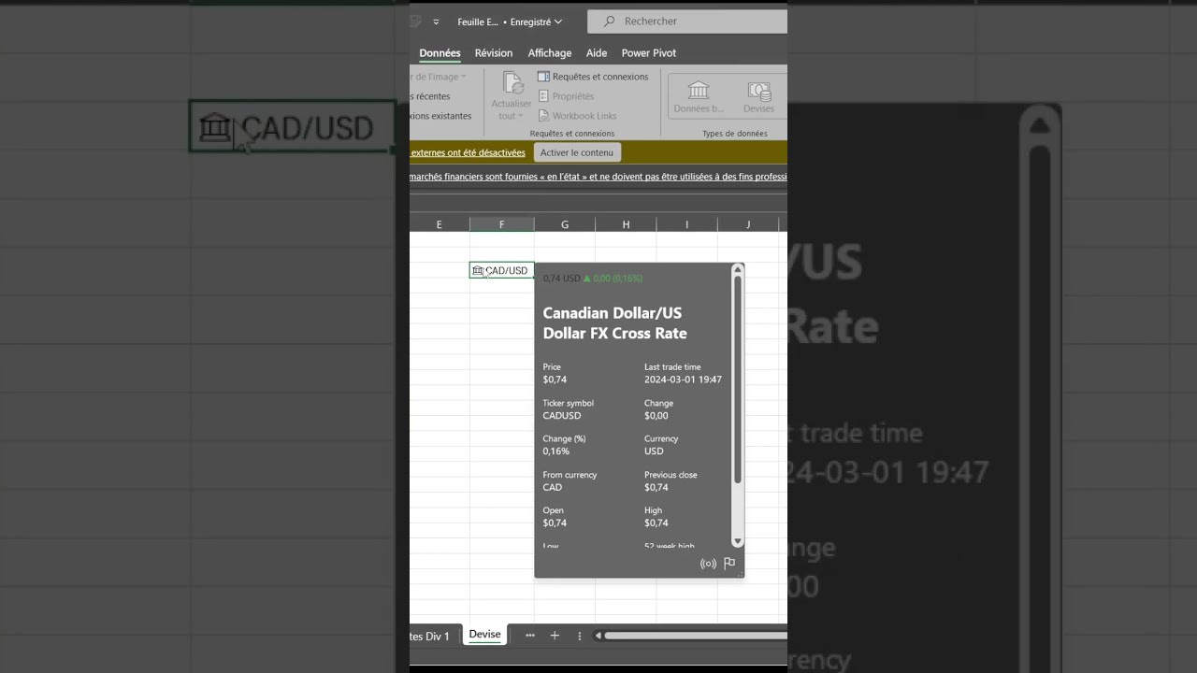Choose the Devises data type
This screenshot has height=673, width=1197.
pyautogui.click(x=758, y=96)
